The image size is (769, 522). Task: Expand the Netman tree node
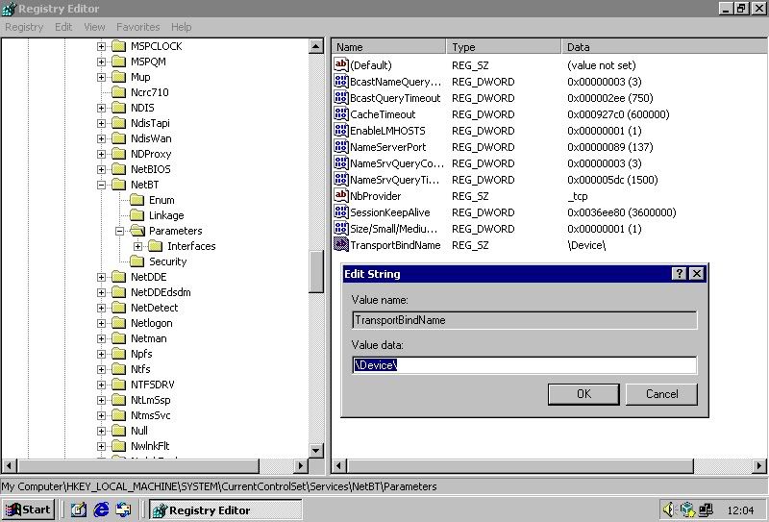pyautogui.click(x=101, y=338)
